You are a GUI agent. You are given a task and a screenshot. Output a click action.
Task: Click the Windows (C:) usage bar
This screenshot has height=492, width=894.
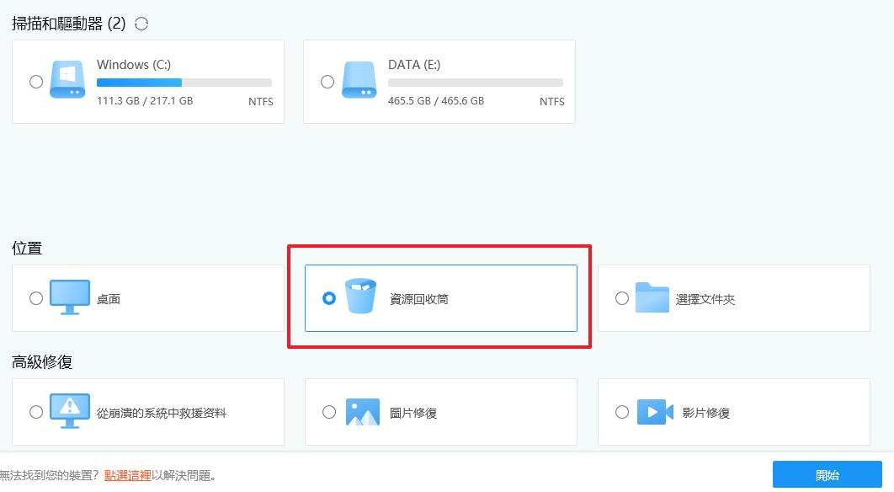pyautogui.click(x=184, y=83)
